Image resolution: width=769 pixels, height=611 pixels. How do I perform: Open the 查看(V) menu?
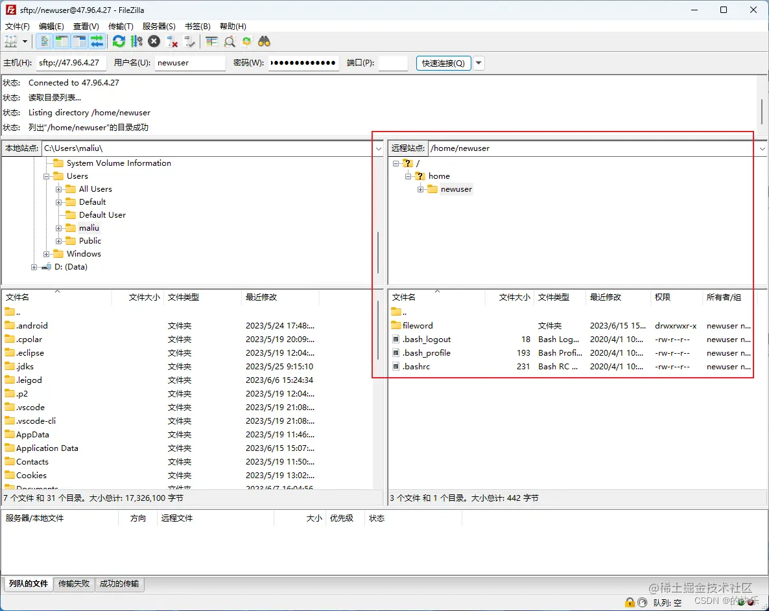(x=86, y=27)
